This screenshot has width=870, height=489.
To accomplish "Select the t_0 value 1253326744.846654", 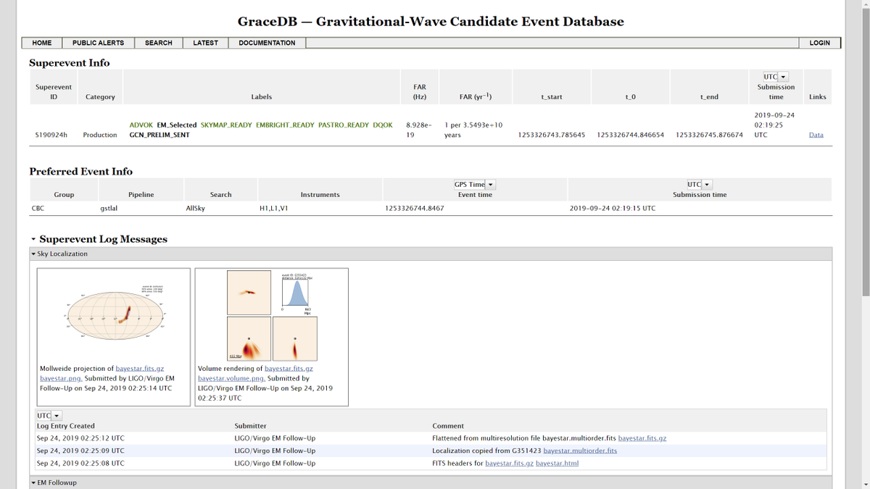I will coord(631,135).
